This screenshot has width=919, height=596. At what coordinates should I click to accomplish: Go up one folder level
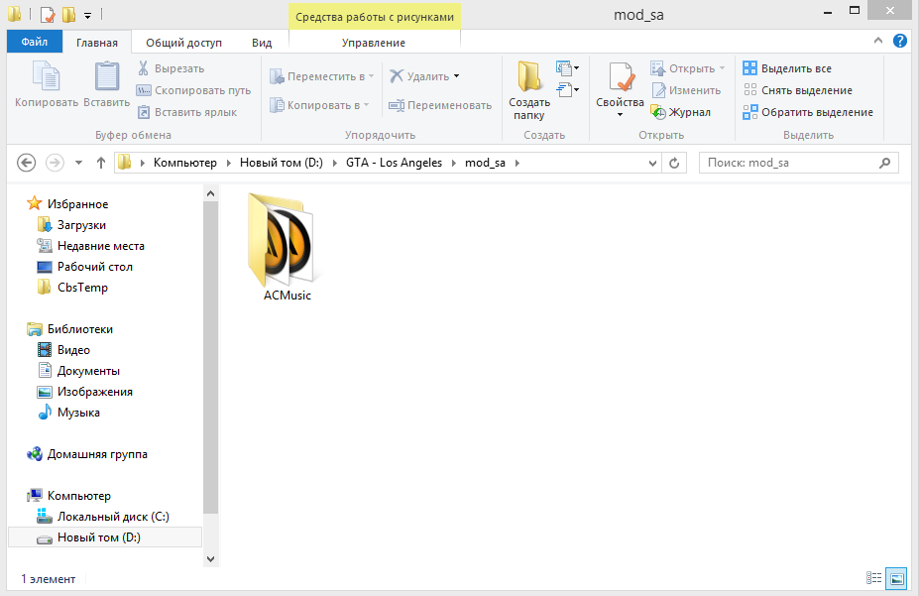101,163
